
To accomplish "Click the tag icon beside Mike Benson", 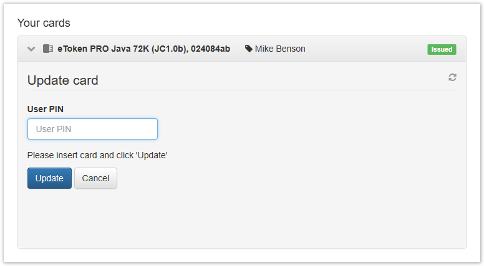I will point(249,49).
